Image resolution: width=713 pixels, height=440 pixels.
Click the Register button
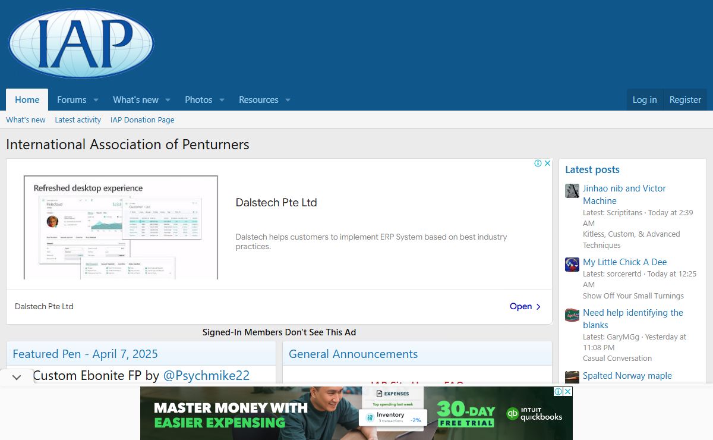click(x=685, y=100)
